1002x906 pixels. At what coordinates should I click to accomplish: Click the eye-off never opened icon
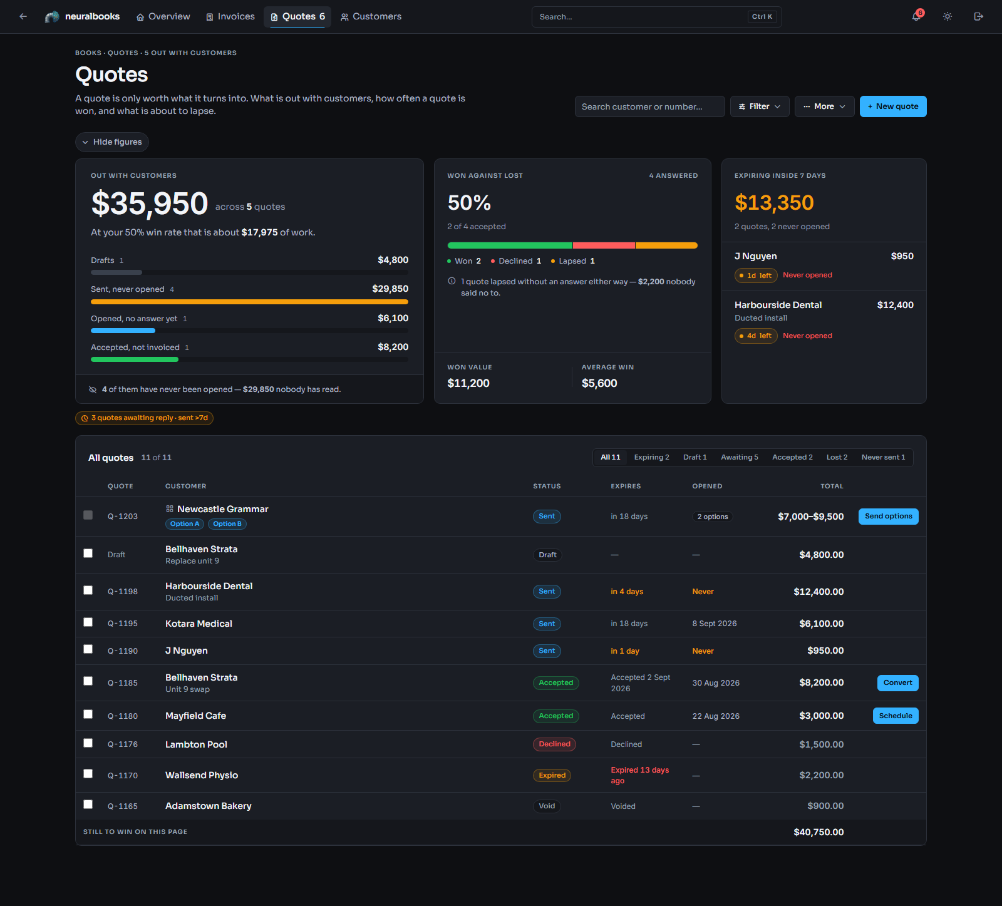(x=93, y=389)
